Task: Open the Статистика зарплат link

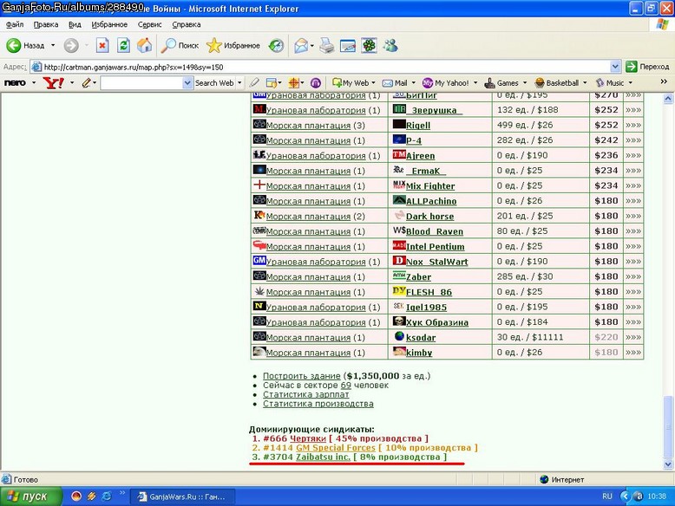Action: pos(305,394)
